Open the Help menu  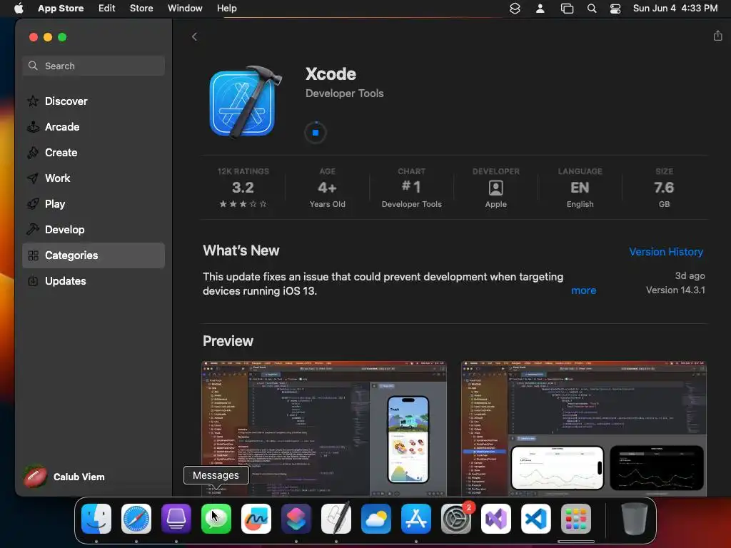[226, 9]
